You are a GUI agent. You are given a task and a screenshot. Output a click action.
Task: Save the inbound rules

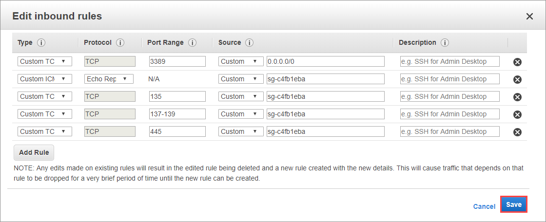tap(514, 205)
